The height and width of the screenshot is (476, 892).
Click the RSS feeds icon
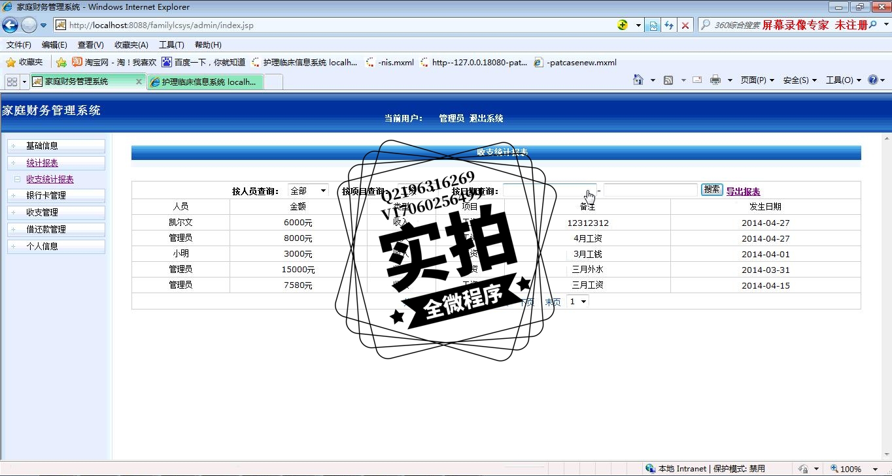[668, 80]
